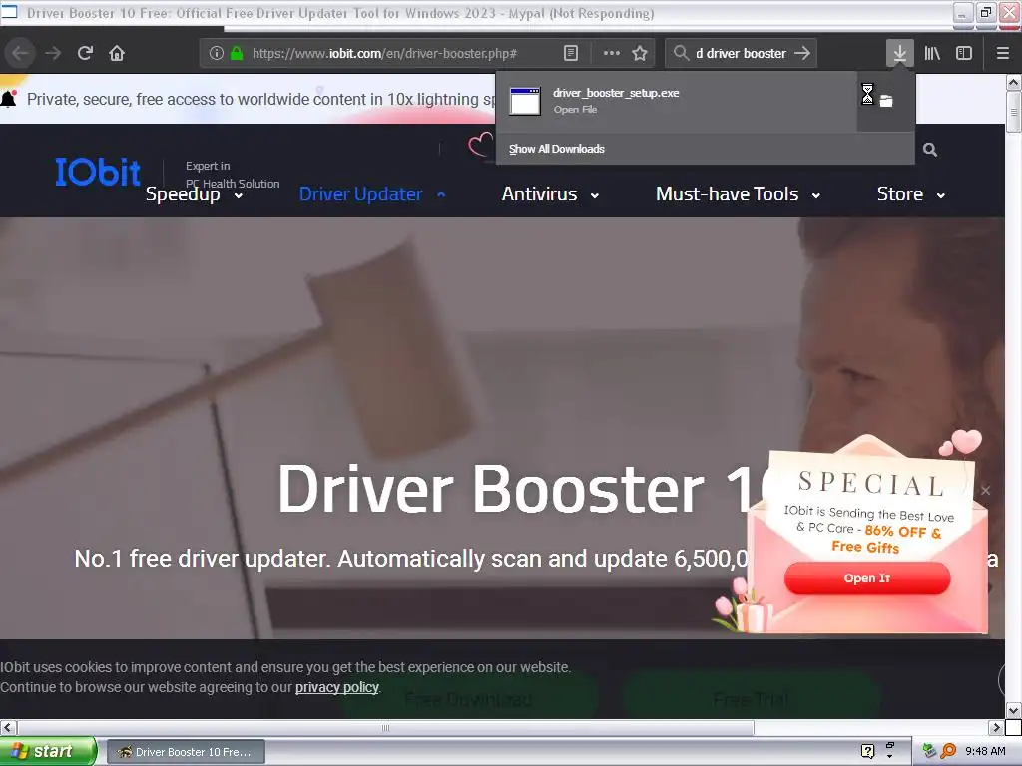Click horizontal scrollbar left arrow
Screen dimensions: 1022x766
tap(8, 727)
